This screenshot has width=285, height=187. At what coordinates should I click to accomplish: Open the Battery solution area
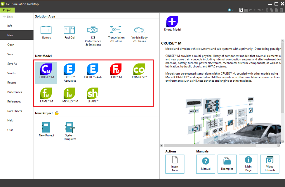(46, 30)
